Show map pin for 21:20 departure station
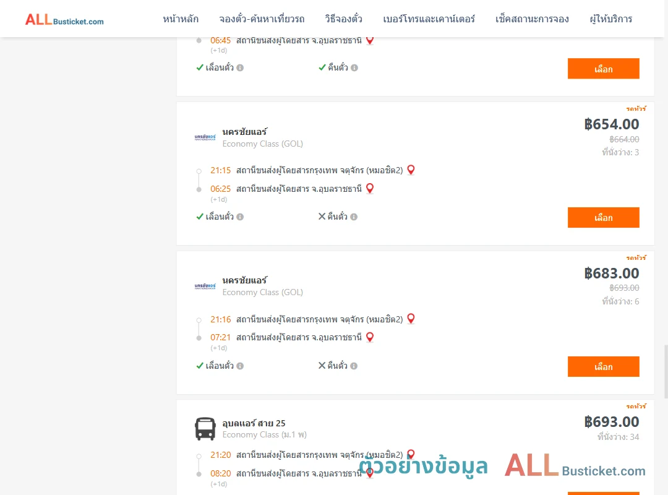Screen dimensions: 668x495 click(x=411, y=454)
